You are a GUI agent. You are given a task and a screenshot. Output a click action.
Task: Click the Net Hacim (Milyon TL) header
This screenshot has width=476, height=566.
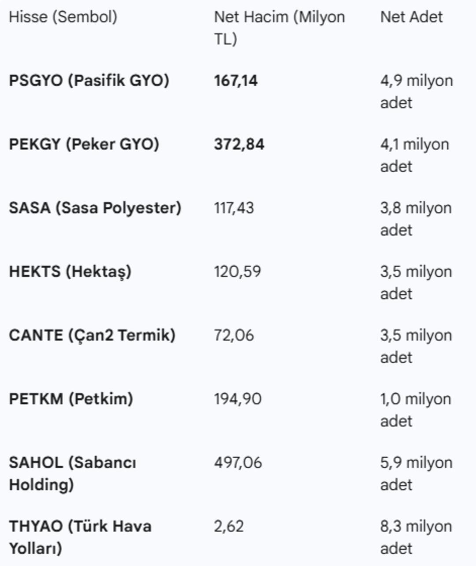(x=279, y=28)
